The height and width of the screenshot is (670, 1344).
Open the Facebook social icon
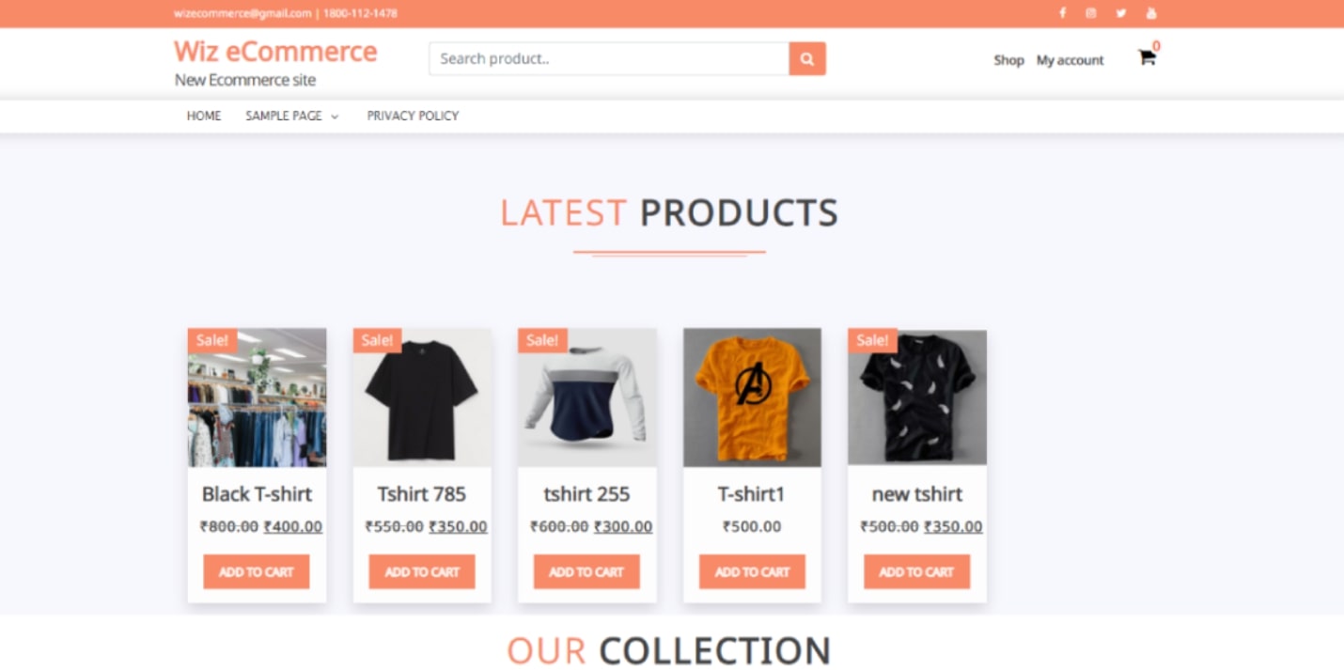tap(1062, 13)
